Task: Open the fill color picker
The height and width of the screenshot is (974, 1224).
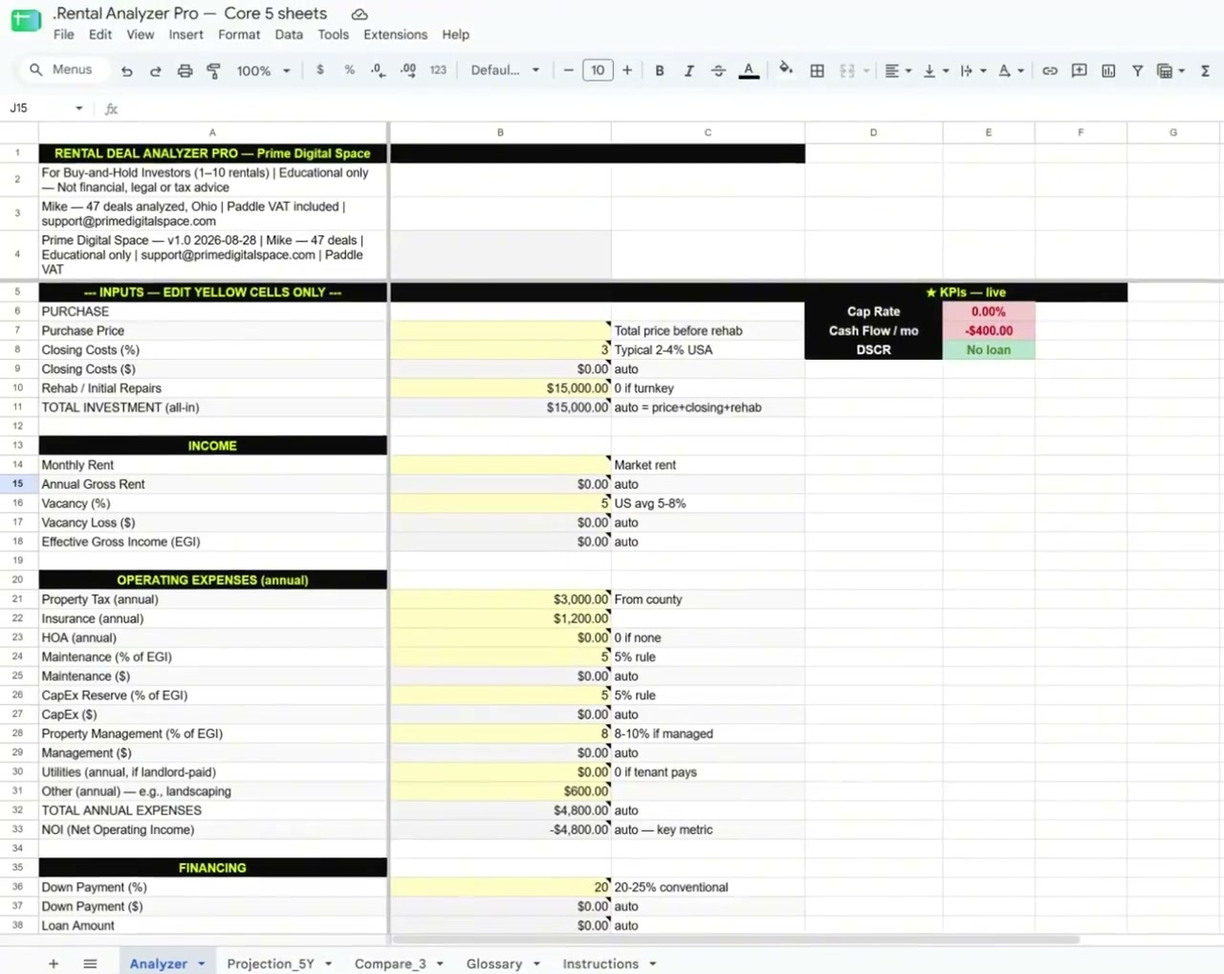Action: tap(785, 69)
